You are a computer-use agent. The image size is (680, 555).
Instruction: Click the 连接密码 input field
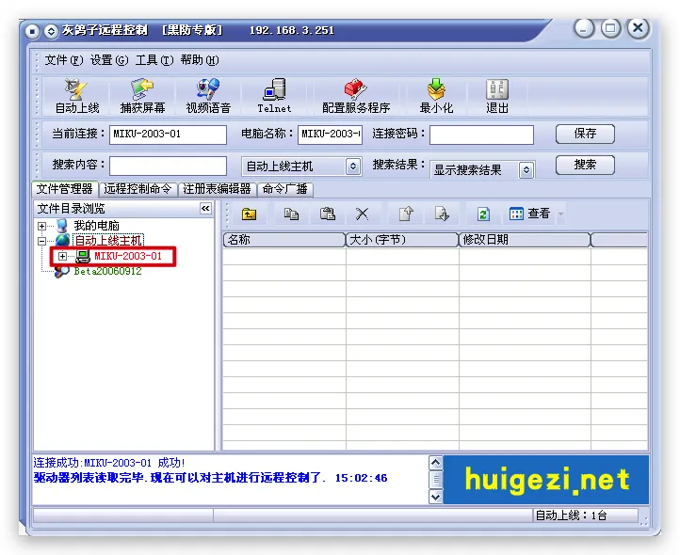point(481,135)
